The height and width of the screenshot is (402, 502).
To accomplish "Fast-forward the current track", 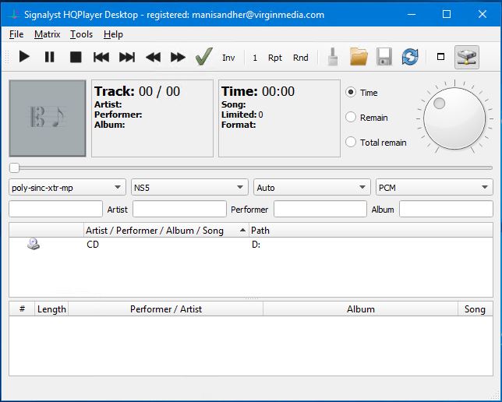I will tap(178, 58).
